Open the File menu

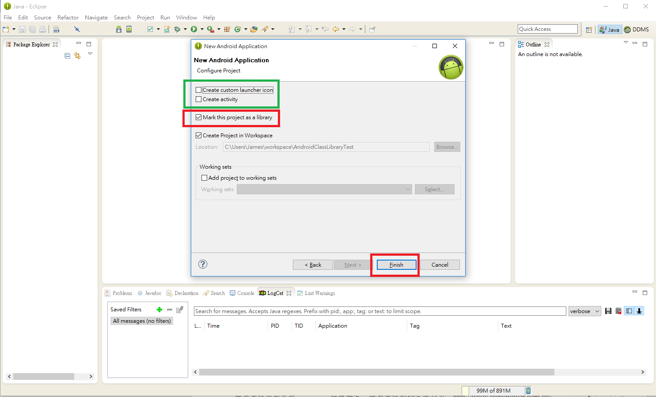coord(8,18)
